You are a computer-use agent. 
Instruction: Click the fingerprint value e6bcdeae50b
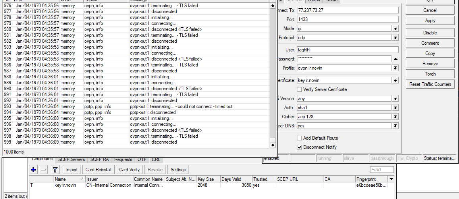372,185
